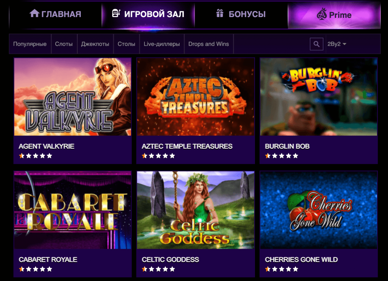Viewport: 388px width, 281px height.
Task: Switch to the Слоты category tab
Action: point(64,44)
